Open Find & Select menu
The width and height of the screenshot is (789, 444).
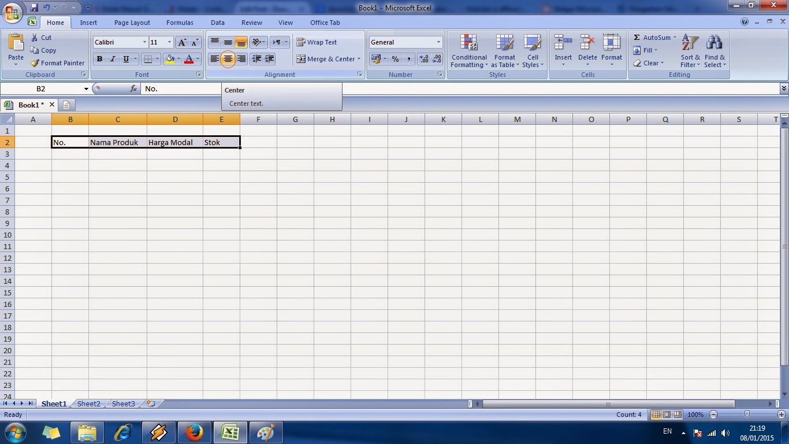click(714, 51)
